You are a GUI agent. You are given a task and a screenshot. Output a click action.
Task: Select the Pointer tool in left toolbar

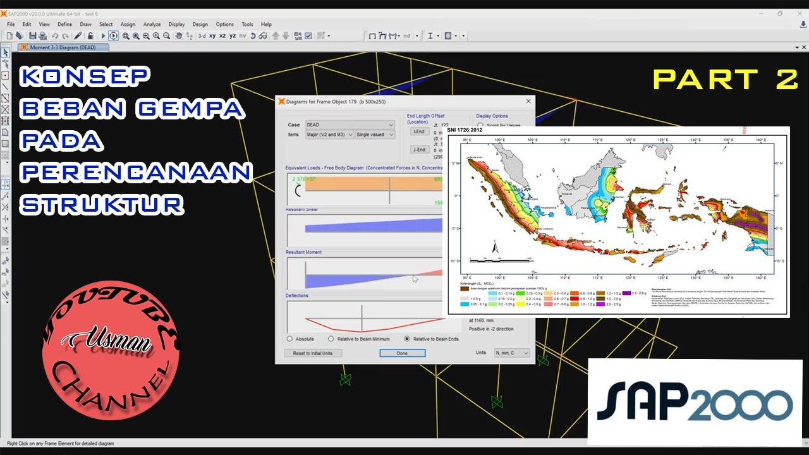[x=5, y=52]
